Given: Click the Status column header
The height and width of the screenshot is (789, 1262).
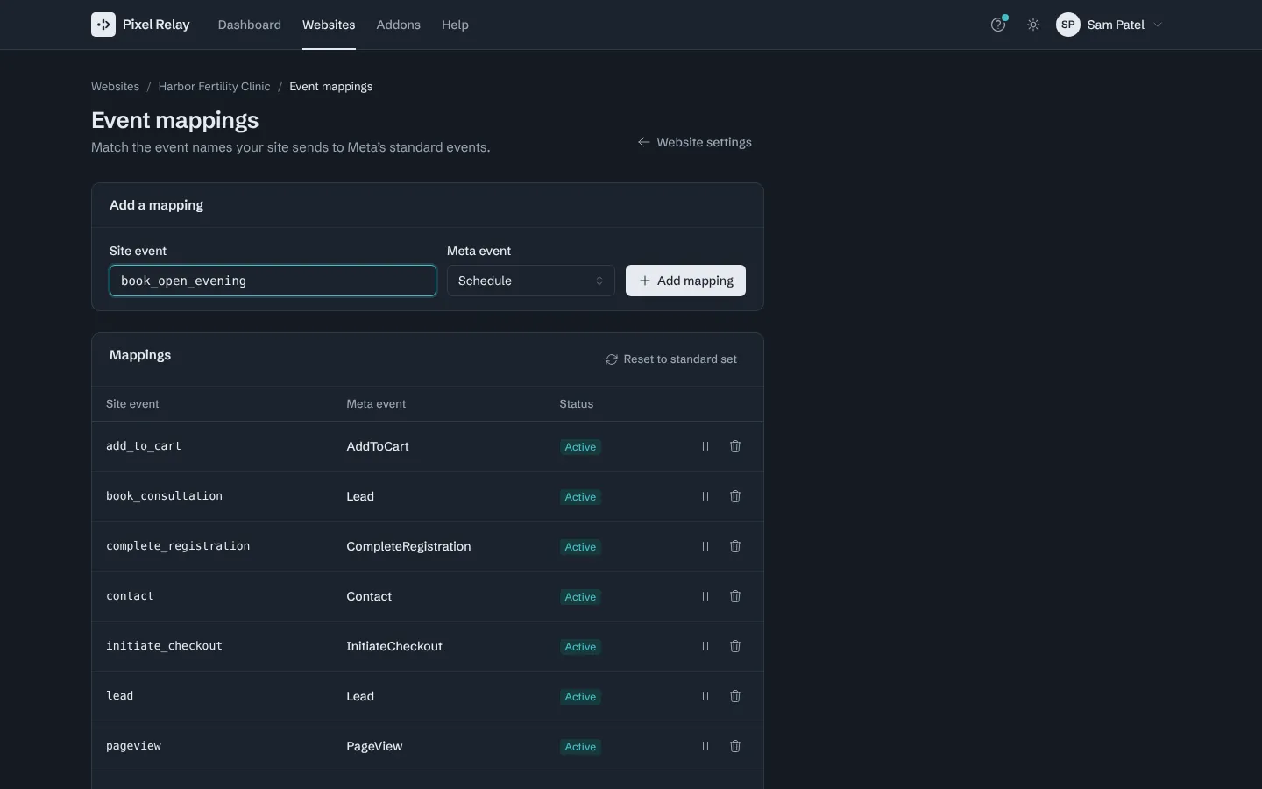Looking at the screenshot, I should [577, 404].
